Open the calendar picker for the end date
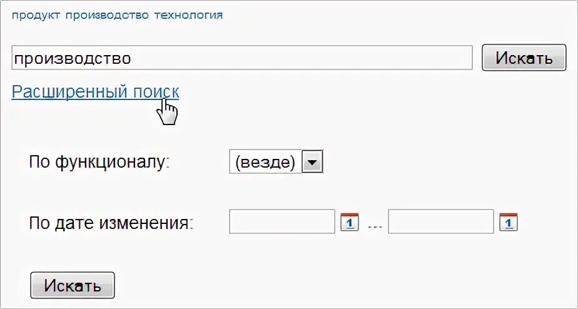 (x=509, y=222)
